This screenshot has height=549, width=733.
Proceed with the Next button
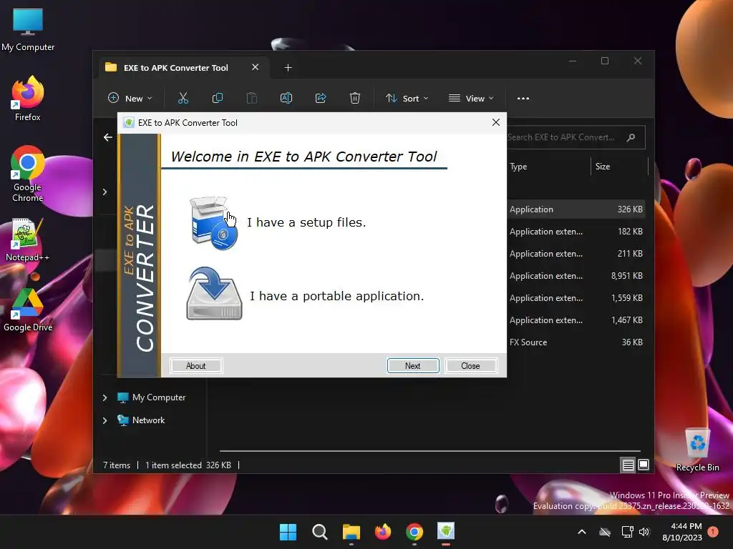(x=413, y=365)
